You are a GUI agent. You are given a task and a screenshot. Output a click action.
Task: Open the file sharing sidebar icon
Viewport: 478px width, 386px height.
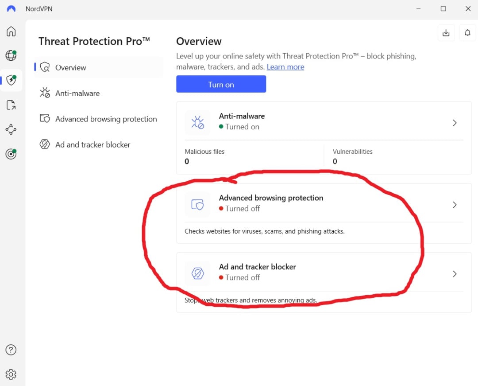(11, 105)
